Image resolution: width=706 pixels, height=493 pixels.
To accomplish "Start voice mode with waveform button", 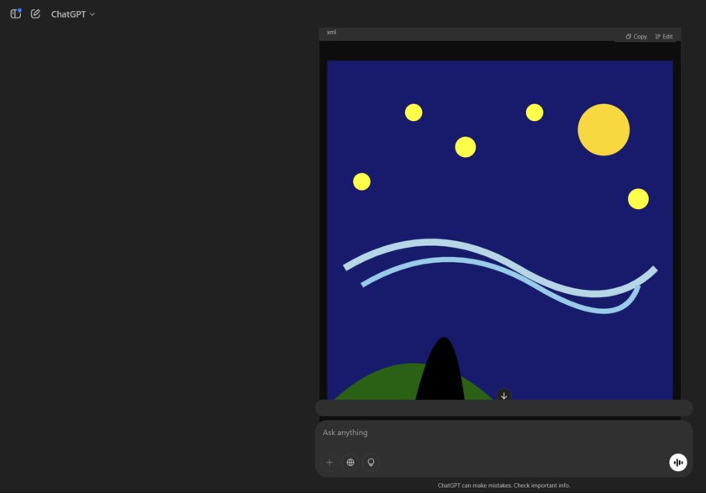I will (x=677, y=462).
